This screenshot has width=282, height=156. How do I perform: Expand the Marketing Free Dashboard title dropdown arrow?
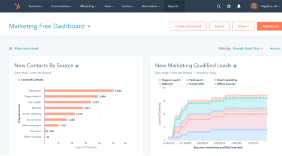coord(89,27)
